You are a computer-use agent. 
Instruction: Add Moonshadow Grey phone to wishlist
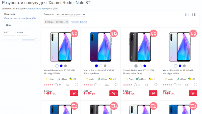pos(156,85)
